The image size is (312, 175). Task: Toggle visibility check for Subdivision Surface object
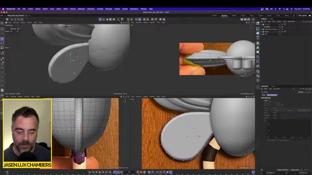[x=283, y=29]
